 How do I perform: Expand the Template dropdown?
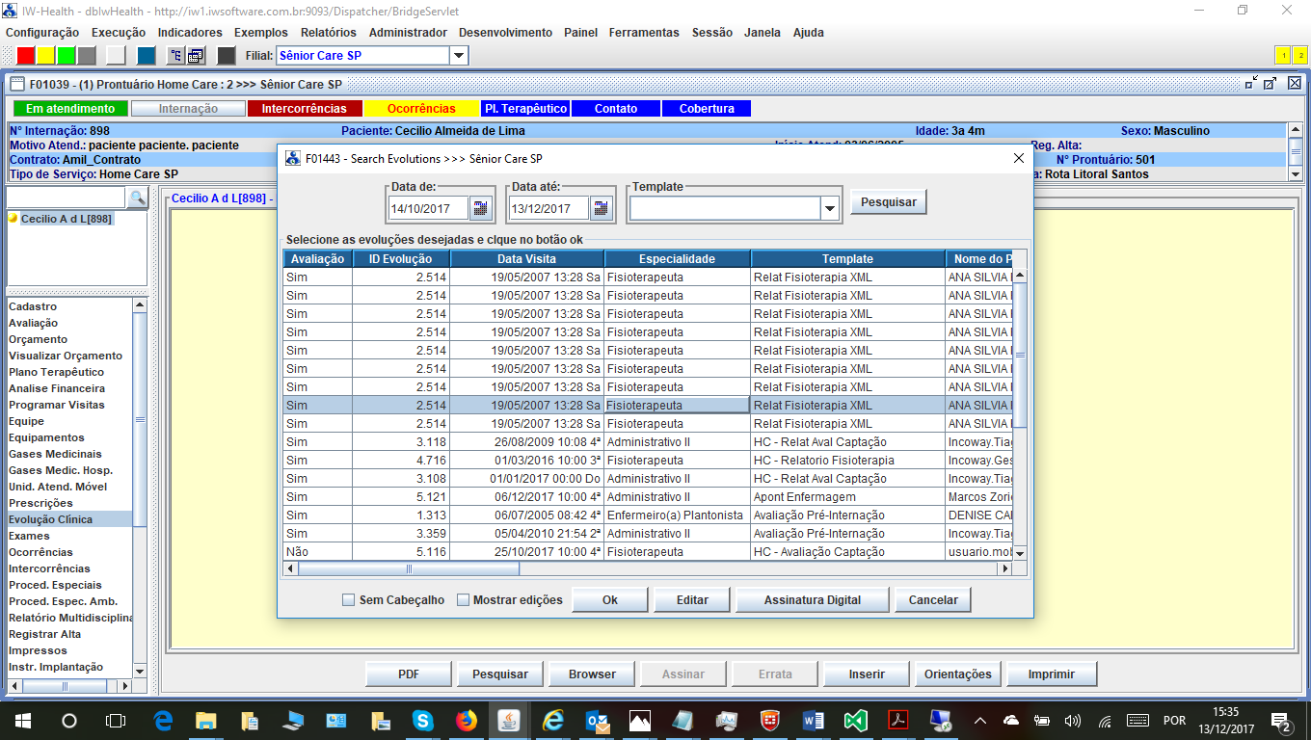829,208
